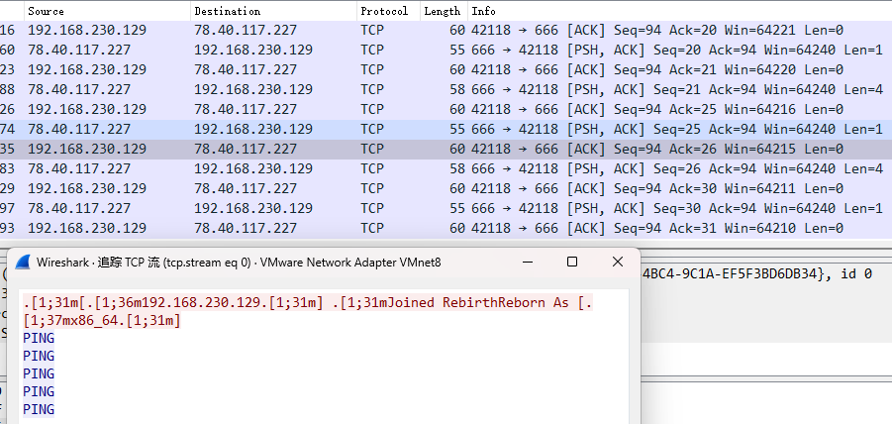Click the Info column header
892x424 pixels.
[x=484, y=11]
